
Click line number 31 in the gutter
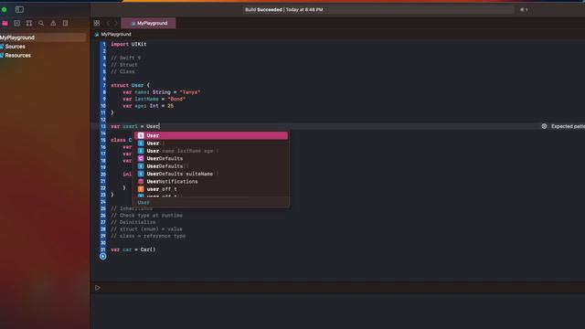(x=103, y=249)
